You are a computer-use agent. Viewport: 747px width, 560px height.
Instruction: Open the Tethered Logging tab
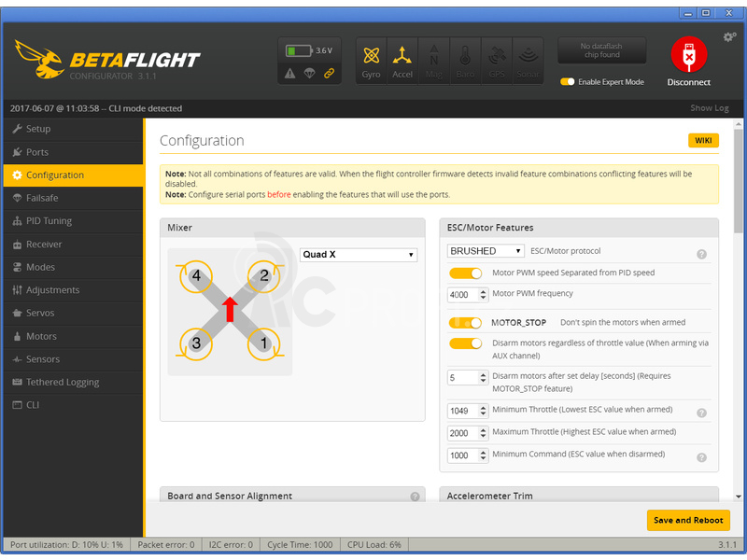[x=73, y=383]
